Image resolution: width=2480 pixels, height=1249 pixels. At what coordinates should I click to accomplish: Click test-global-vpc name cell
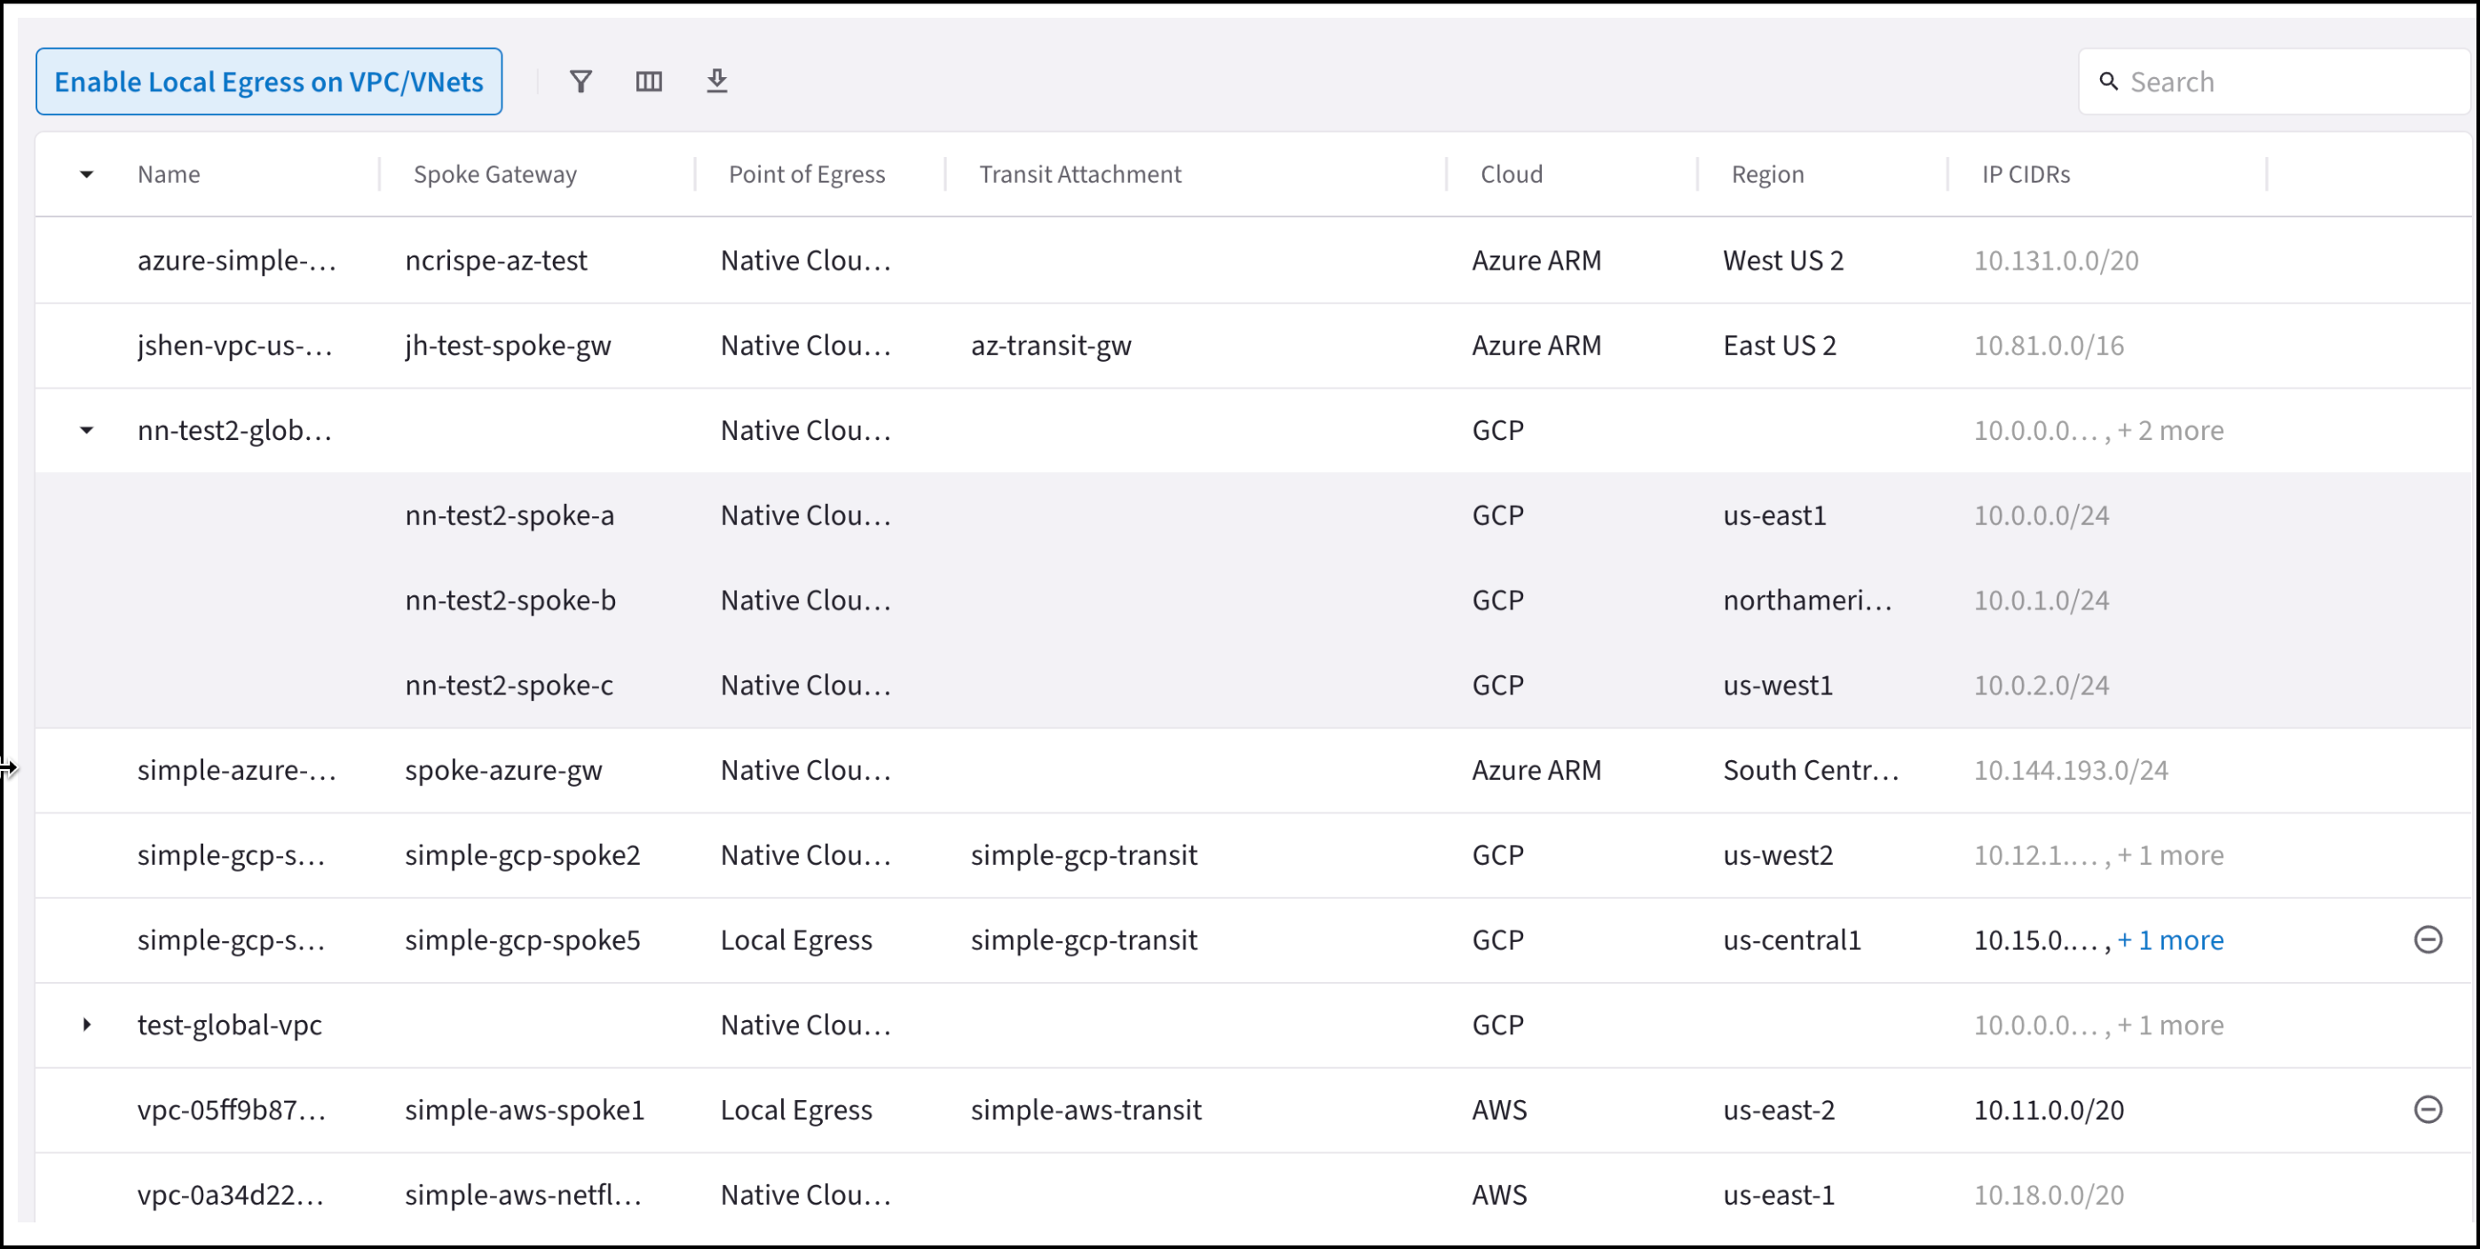click(x=229, y=1025)
